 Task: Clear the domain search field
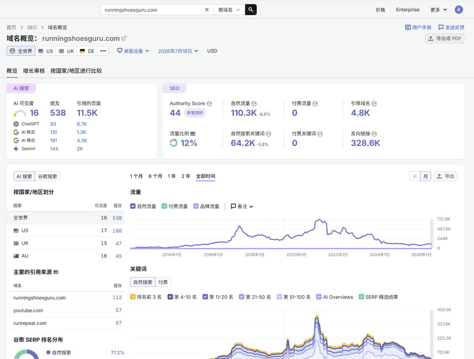(x=207, y=10)
